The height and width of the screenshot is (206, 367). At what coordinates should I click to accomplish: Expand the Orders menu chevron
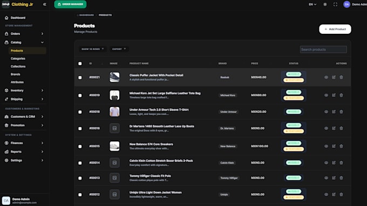pyautogui.click(x=42, y=34)
